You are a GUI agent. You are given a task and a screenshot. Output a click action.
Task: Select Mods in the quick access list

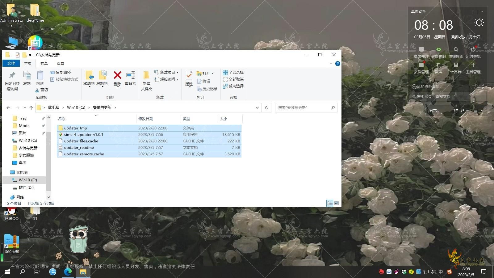24,125
